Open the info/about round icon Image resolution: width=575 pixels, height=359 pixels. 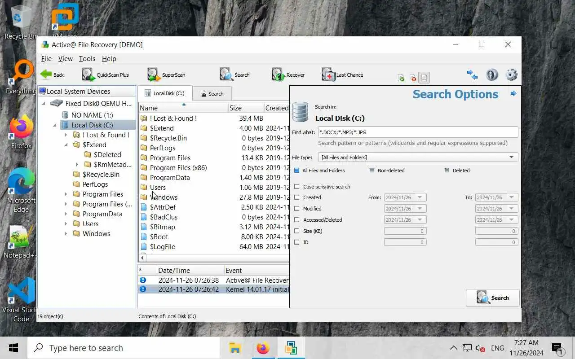(492, 74)
